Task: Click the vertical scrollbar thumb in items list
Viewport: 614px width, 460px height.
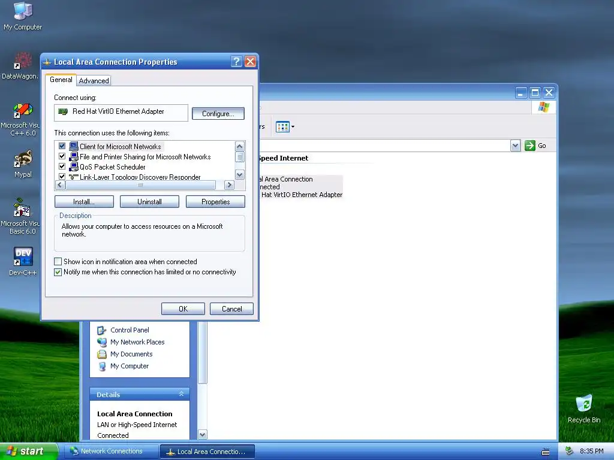Action: tap(240, 157)
